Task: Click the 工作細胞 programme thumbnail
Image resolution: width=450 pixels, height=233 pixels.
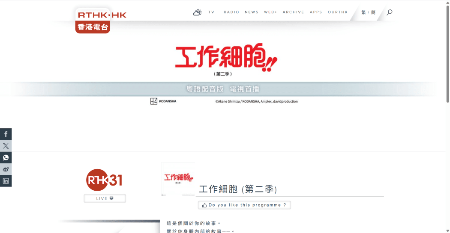Action: (x=178, y=179)
